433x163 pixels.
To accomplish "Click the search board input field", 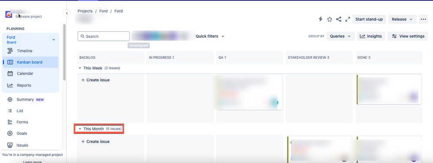I will pyautogui.click(x=104, y=36).
